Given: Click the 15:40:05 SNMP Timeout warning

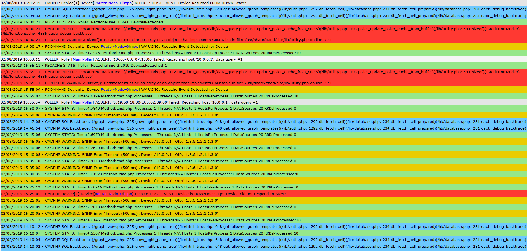Looking at the screenshot, I should (264, 155).
